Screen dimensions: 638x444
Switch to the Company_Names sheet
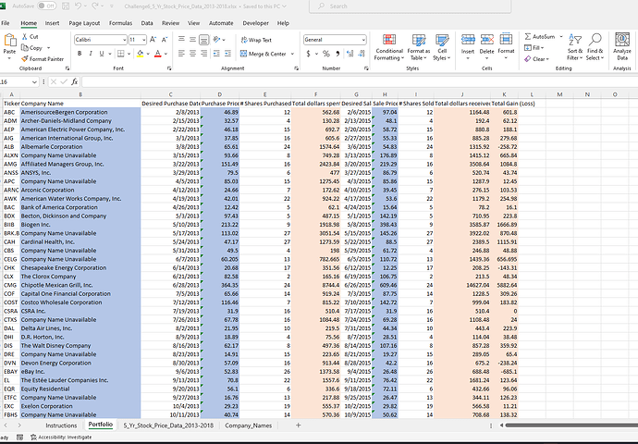tap(248, 425)
